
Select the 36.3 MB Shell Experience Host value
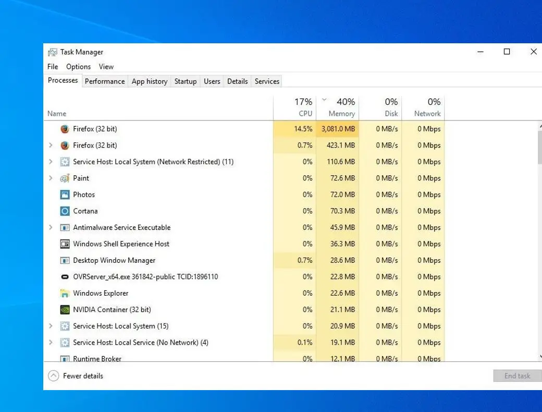(x=342, y=244)
